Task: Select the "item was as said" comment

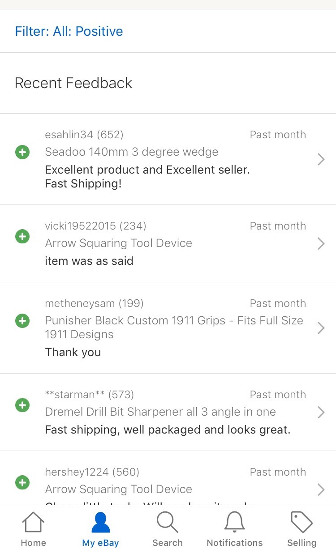Action: click(89, 261)
